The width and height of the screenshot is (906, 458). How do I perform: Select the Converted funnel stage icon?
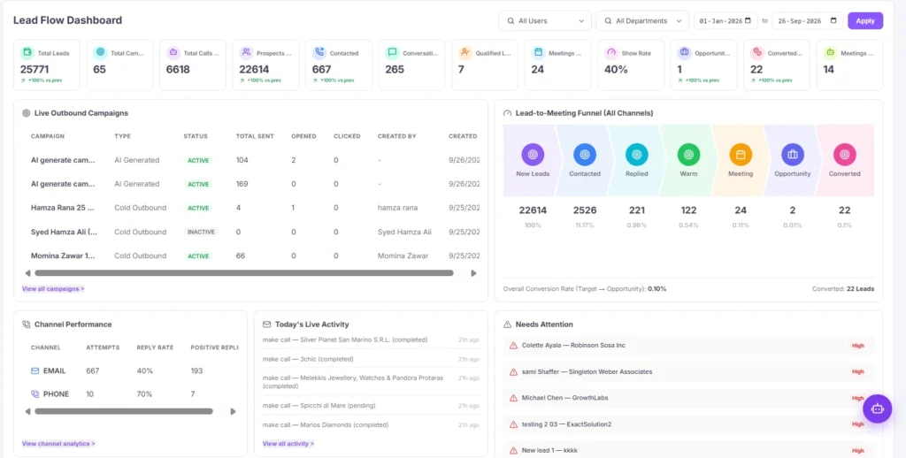tap(845, 155)
